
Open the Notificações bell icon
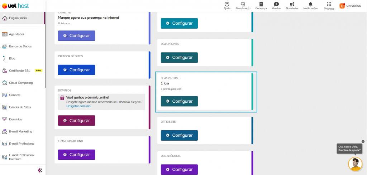[310, 4]
